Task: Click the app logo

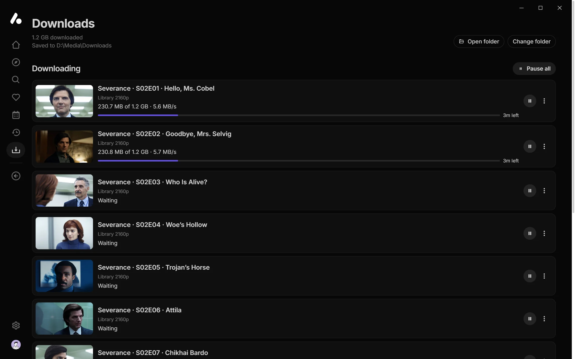Action: (16, 18)
